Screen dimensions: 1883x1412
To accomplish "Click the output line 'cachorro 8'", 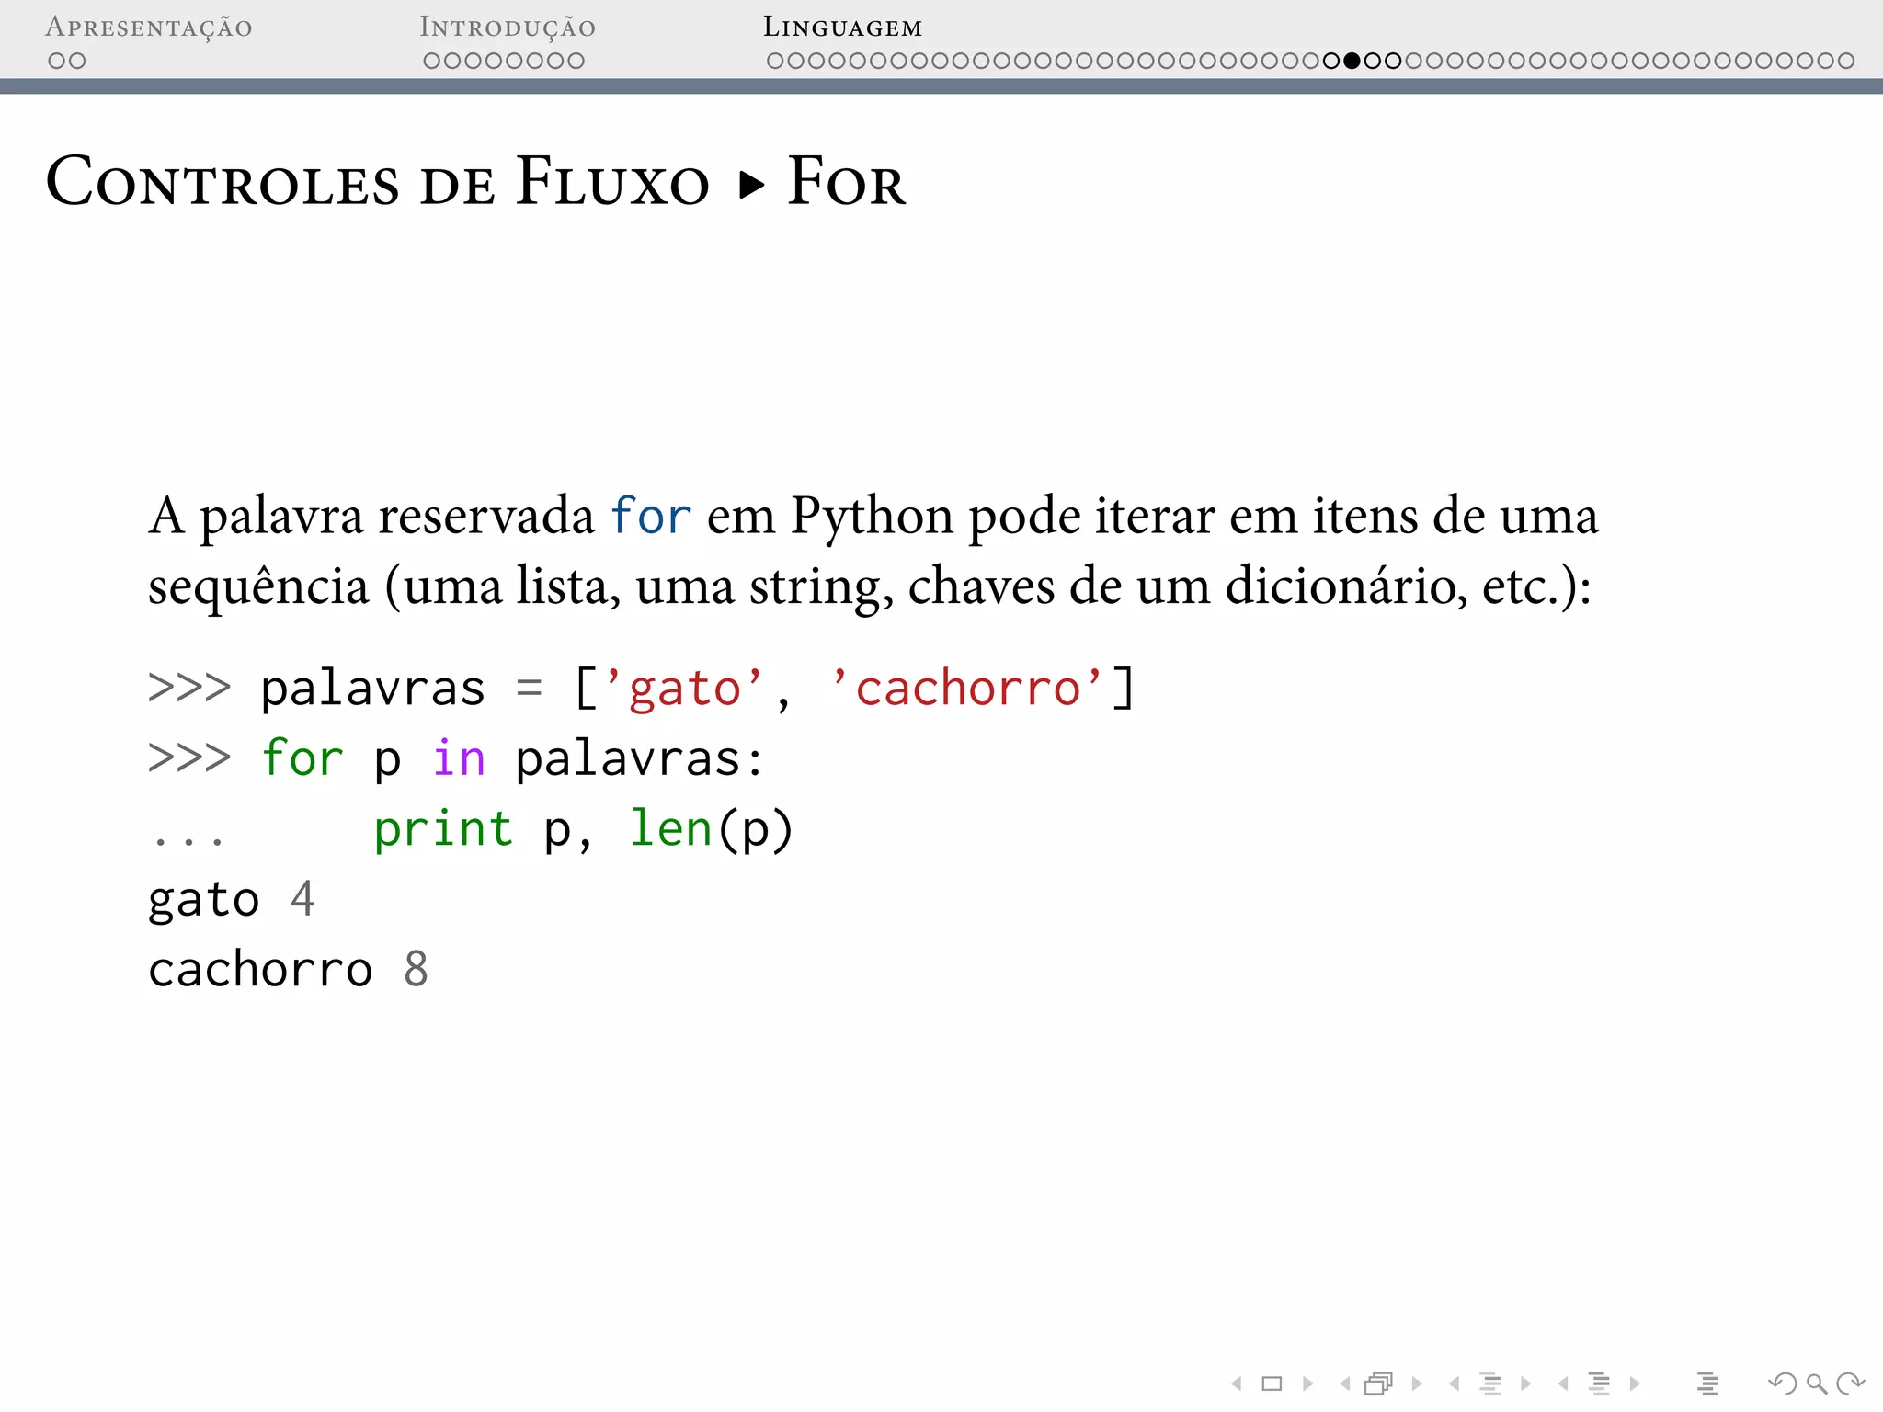I will pos(289,970).
